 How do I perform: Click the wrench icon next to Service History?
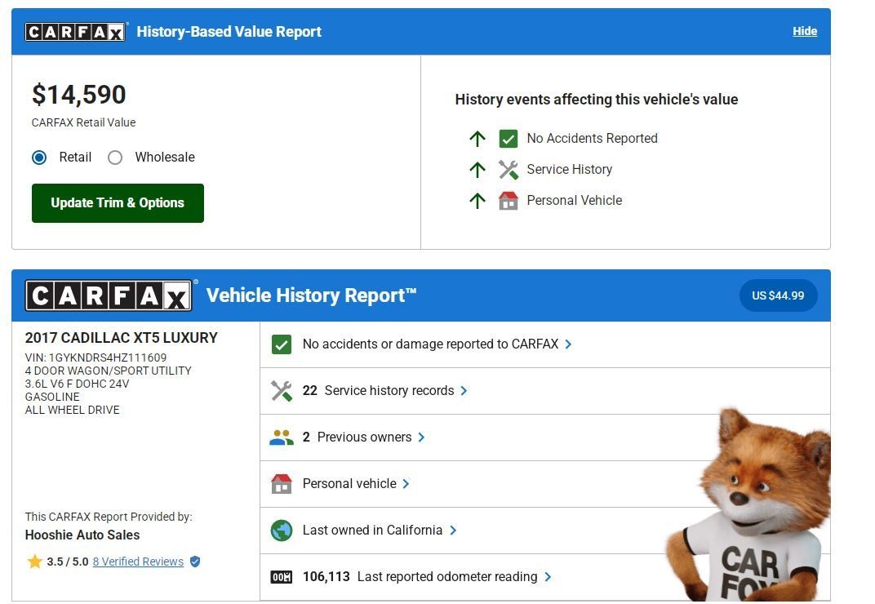click(508, 170)
